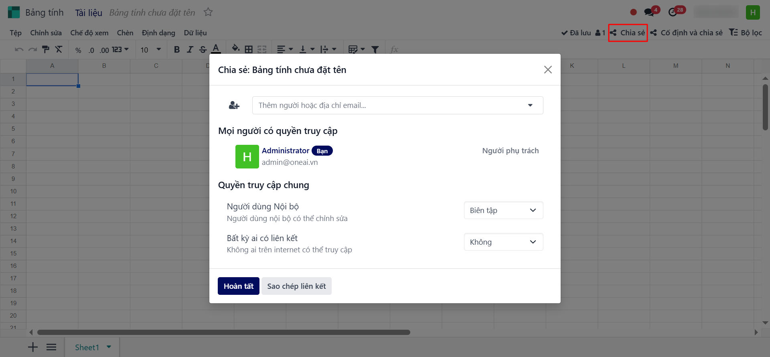Click the Hoàn tất button
The height and width of the screenshot is (357, 770).
238,286
